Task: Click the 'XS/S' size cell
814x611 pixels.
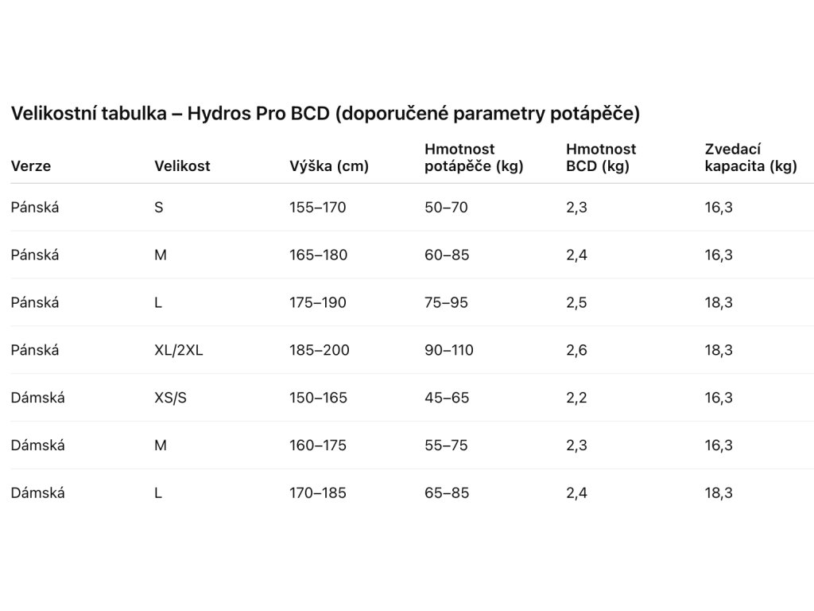Action: point(171,398)
